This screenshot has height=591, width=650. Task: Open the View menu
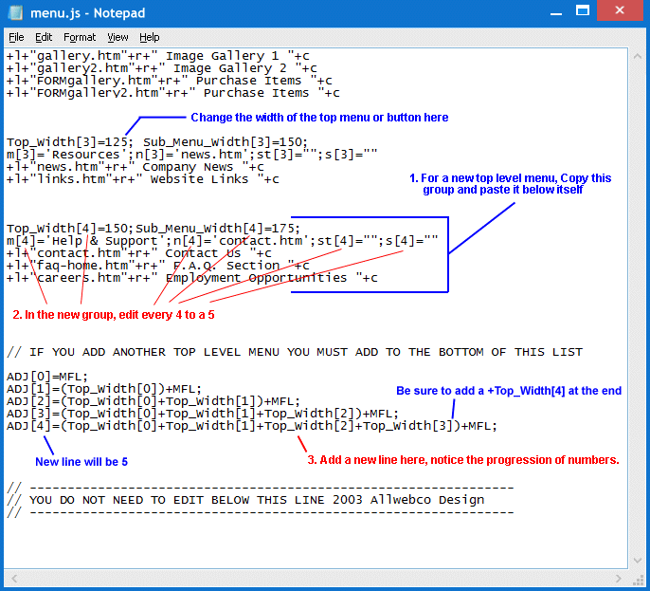[117, 37]
